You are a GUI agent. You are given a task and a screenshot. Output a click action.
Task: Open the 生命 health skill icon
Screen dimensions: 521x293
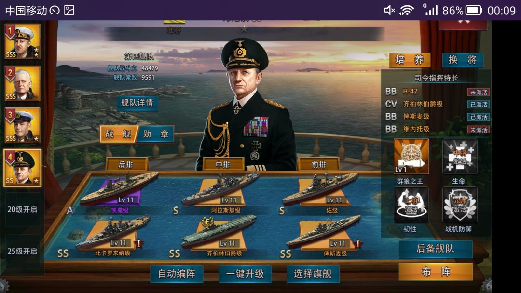[460, 157]
